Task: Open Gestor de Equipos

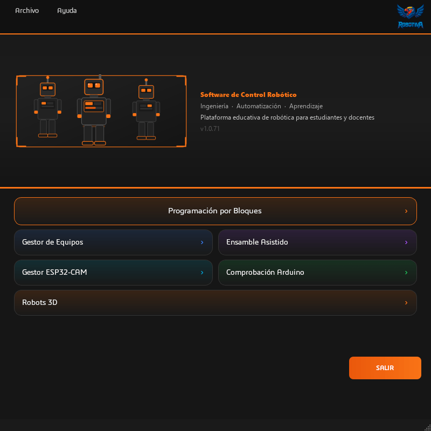Action: coord(113,242)
